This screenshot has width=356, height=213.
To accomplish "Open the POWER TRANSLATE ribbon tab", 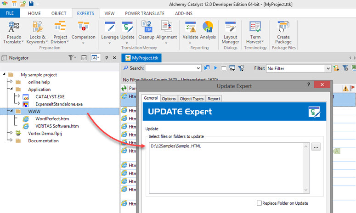I will (x=145, y=13).
